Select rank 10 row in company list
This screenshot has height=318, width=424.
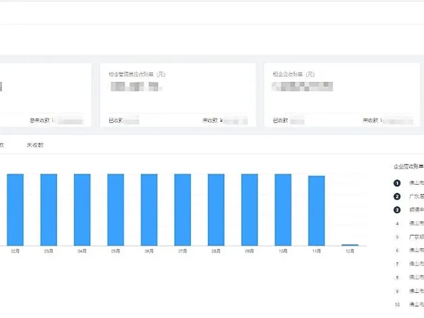tap(410, 304)
